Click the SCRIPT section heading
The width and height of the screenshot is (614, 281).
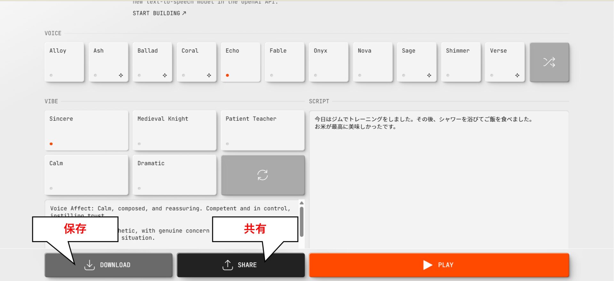point(319,101)
